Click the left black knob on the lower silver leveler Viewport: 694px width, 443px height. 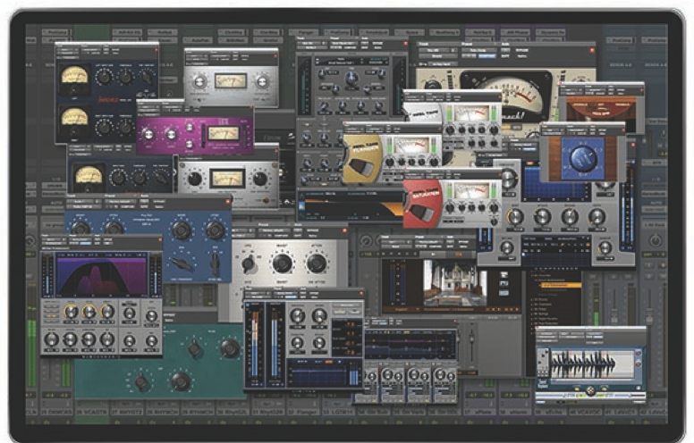(x=195, y=179)
